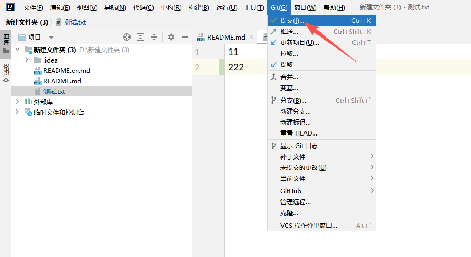This screenshot has height=257, width=471.
Task: Click line number 2 in the gutter
Action: tap(197, 67)
